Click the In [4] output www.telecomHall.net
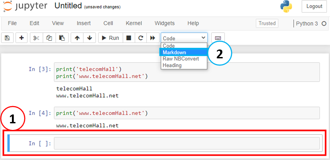The image size is (330, 160). pos(87,126)
